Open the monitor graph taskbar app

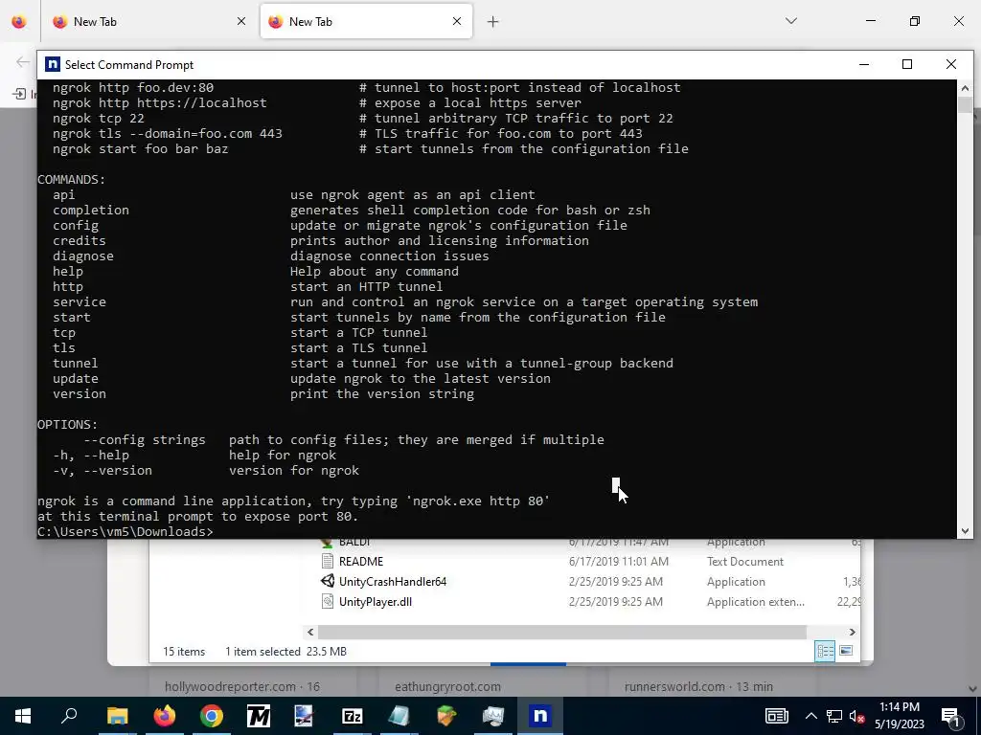493,716
